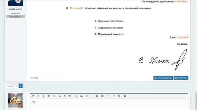Toggle strikethrough formatting in editor

pyautogui.click(x=54, y=96)
